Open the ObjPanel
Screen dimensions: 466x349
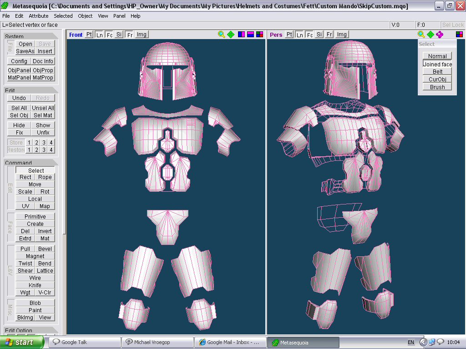[19, 70]
